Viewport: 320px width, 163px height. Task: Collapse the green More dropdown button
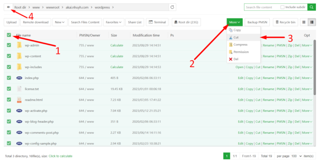coord(234,22)
